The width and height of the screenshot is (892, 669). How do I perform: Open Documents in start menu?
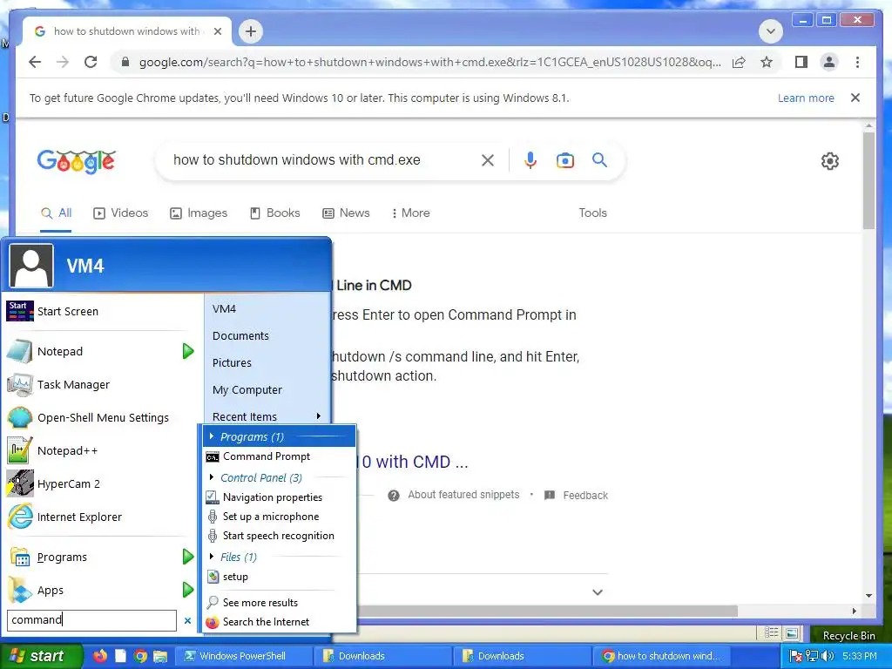(240, 335)
